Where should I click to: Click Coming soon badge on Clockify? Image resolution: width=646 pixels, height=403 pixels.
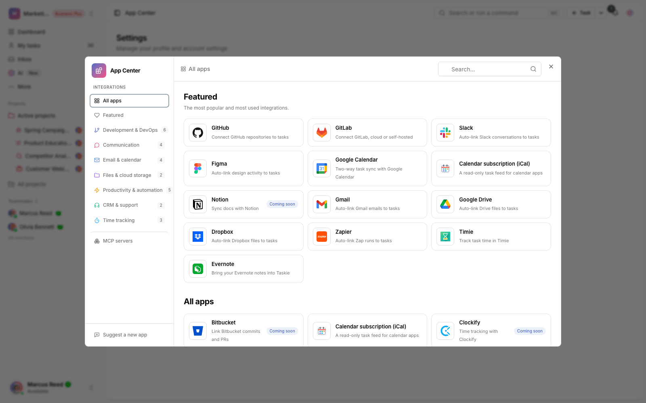530,331
